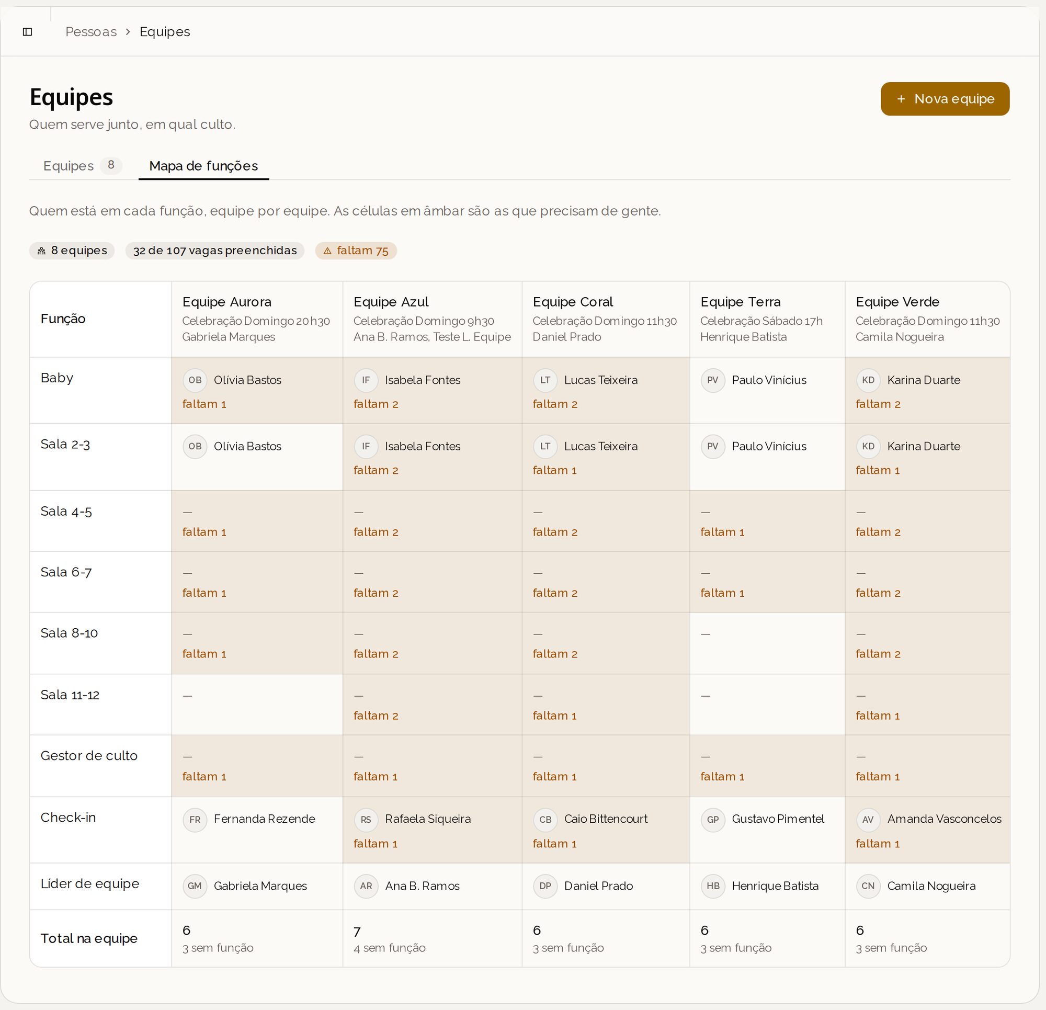
Task: Click KD avatar in Sala 2-3 row
Action: pos(868,446)
